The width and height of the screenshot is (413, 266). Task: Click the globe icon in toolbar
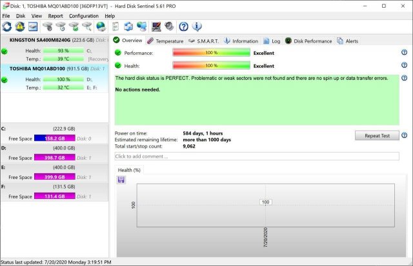coord(101,26)
